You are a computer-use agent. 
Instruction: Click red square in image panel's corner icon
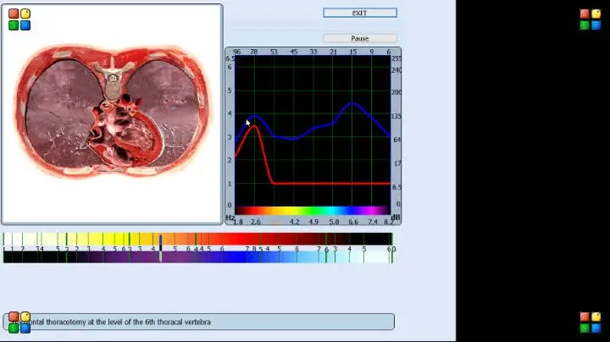[14, 14]
